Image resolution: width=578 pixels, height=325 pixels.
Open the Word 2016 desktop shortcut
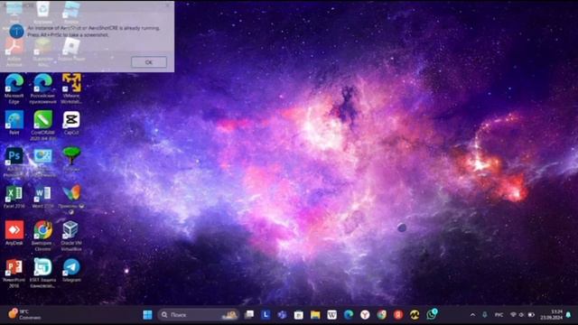click(42, 197)
